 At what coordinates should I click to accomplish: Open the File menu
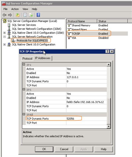(x=5, y=9)
